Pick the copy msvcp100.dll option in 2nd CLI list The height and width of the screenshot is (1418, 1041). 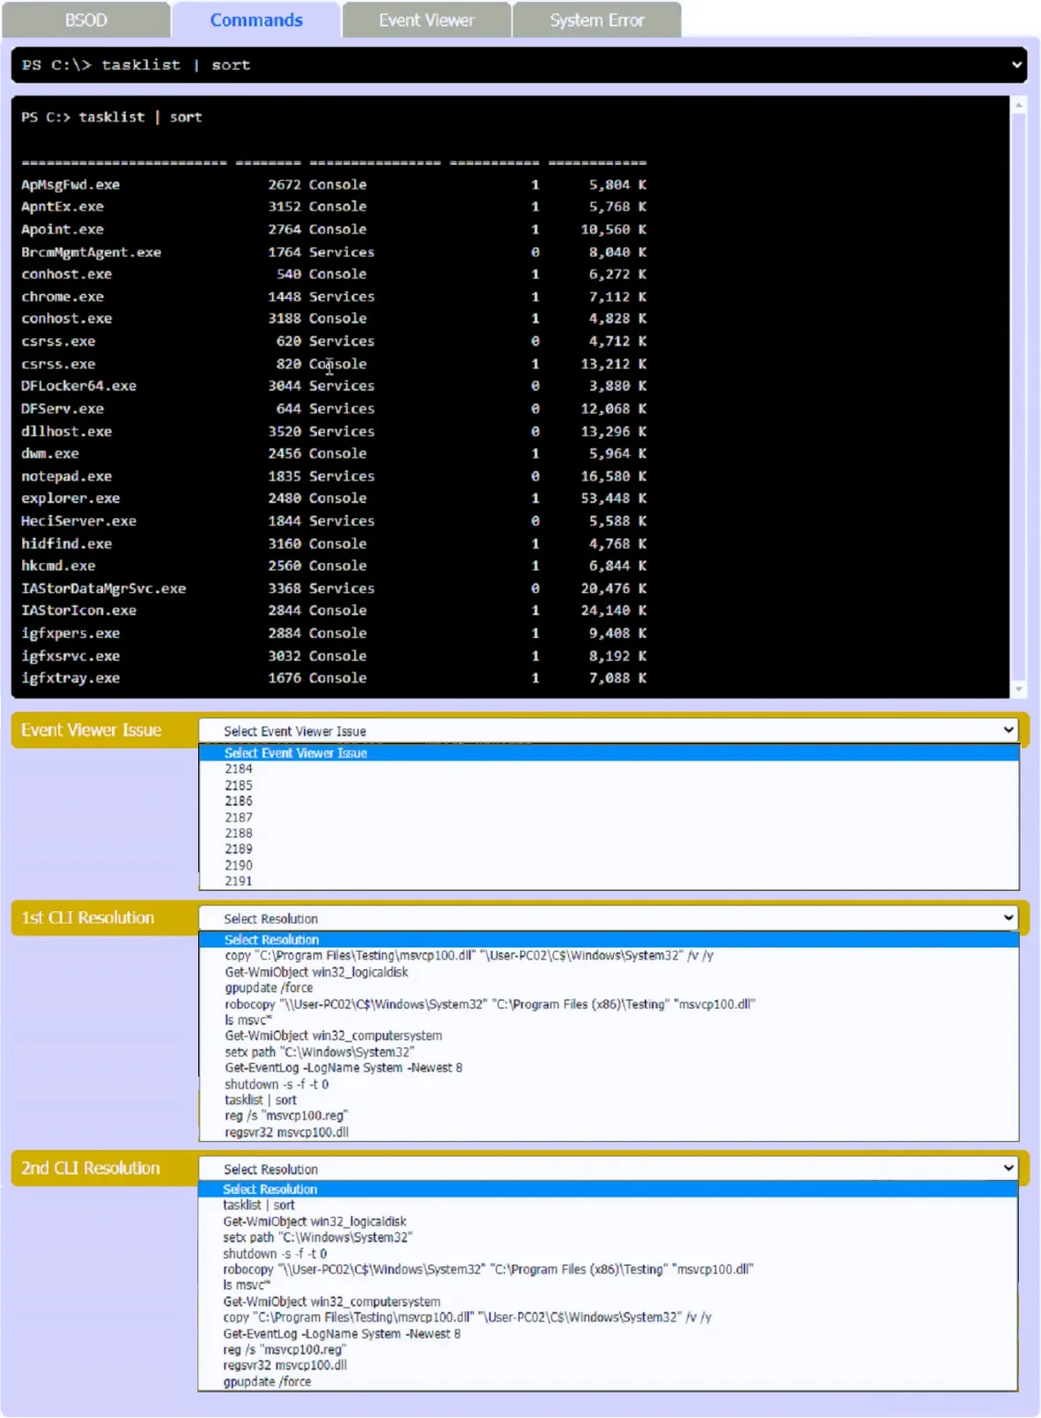(608, 1318)
